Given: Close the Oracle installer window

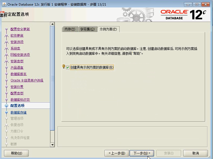Looking at the screenshot, I should (x=206, y=5).
